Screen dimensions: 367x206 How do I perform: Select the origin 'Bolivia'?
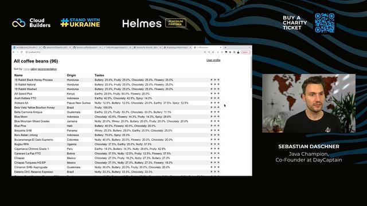click(71, 153)
